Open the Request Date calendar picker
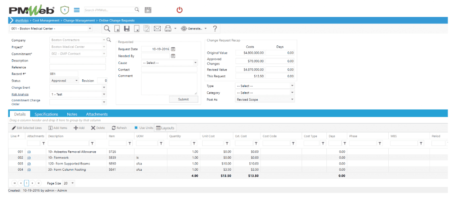The width and height of the screenshot is (456, 202). 173,49
